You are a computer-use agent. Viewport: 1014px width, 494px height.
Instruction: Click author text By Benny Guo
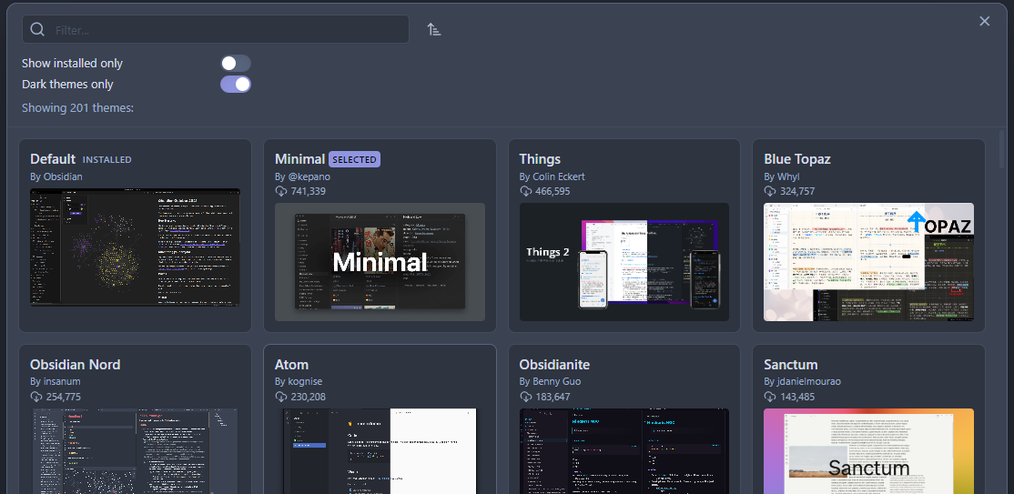(x=550, y=381)
